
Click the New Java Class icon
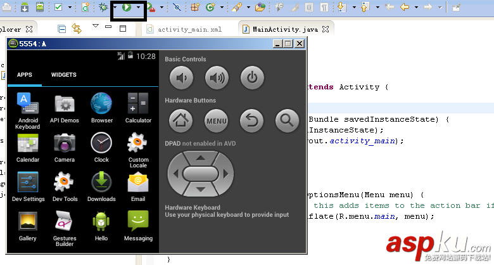click(x=210, y=7)
